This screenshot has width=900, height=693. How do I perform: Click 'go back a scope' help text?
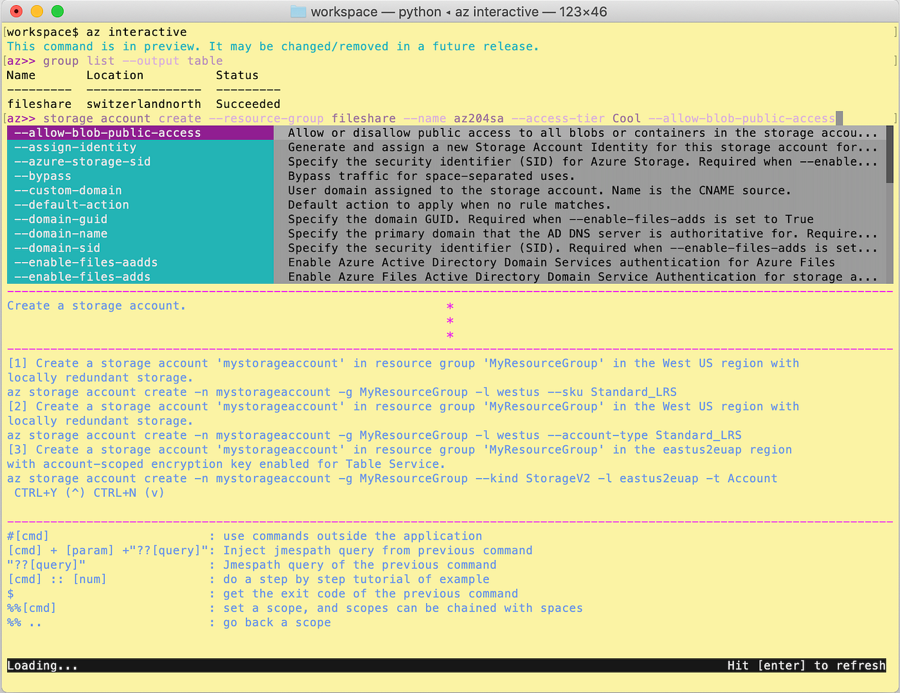(277, 622)
